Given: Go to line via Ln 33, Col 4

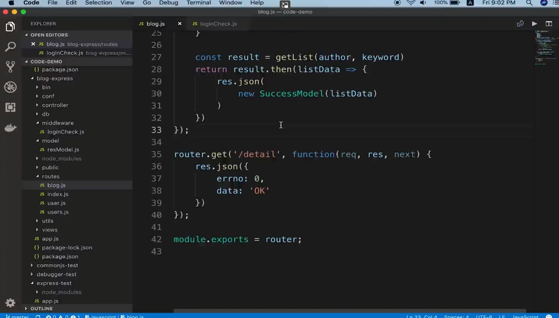Looking at the screenshot, I should (x=422, y=316).
